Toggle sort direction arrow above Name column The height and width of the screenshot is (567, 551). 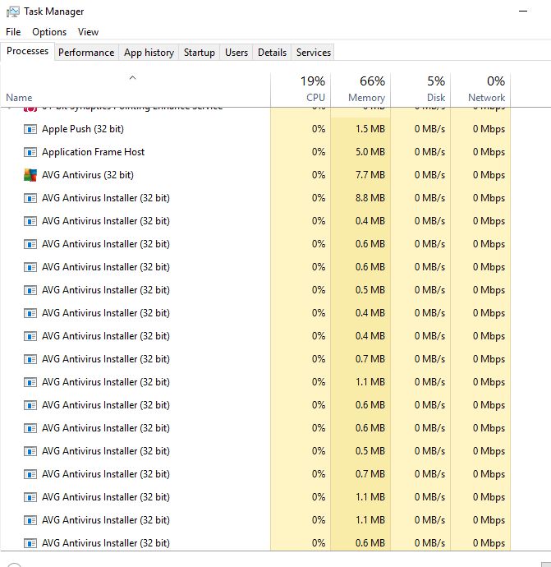point(132,78)
